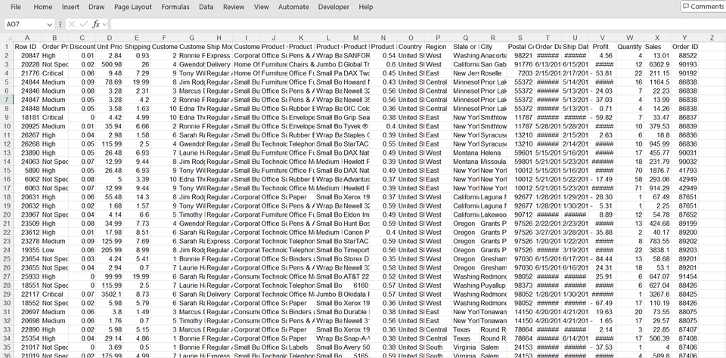
Task: Click the City header cell
Action: pos(492,47)
